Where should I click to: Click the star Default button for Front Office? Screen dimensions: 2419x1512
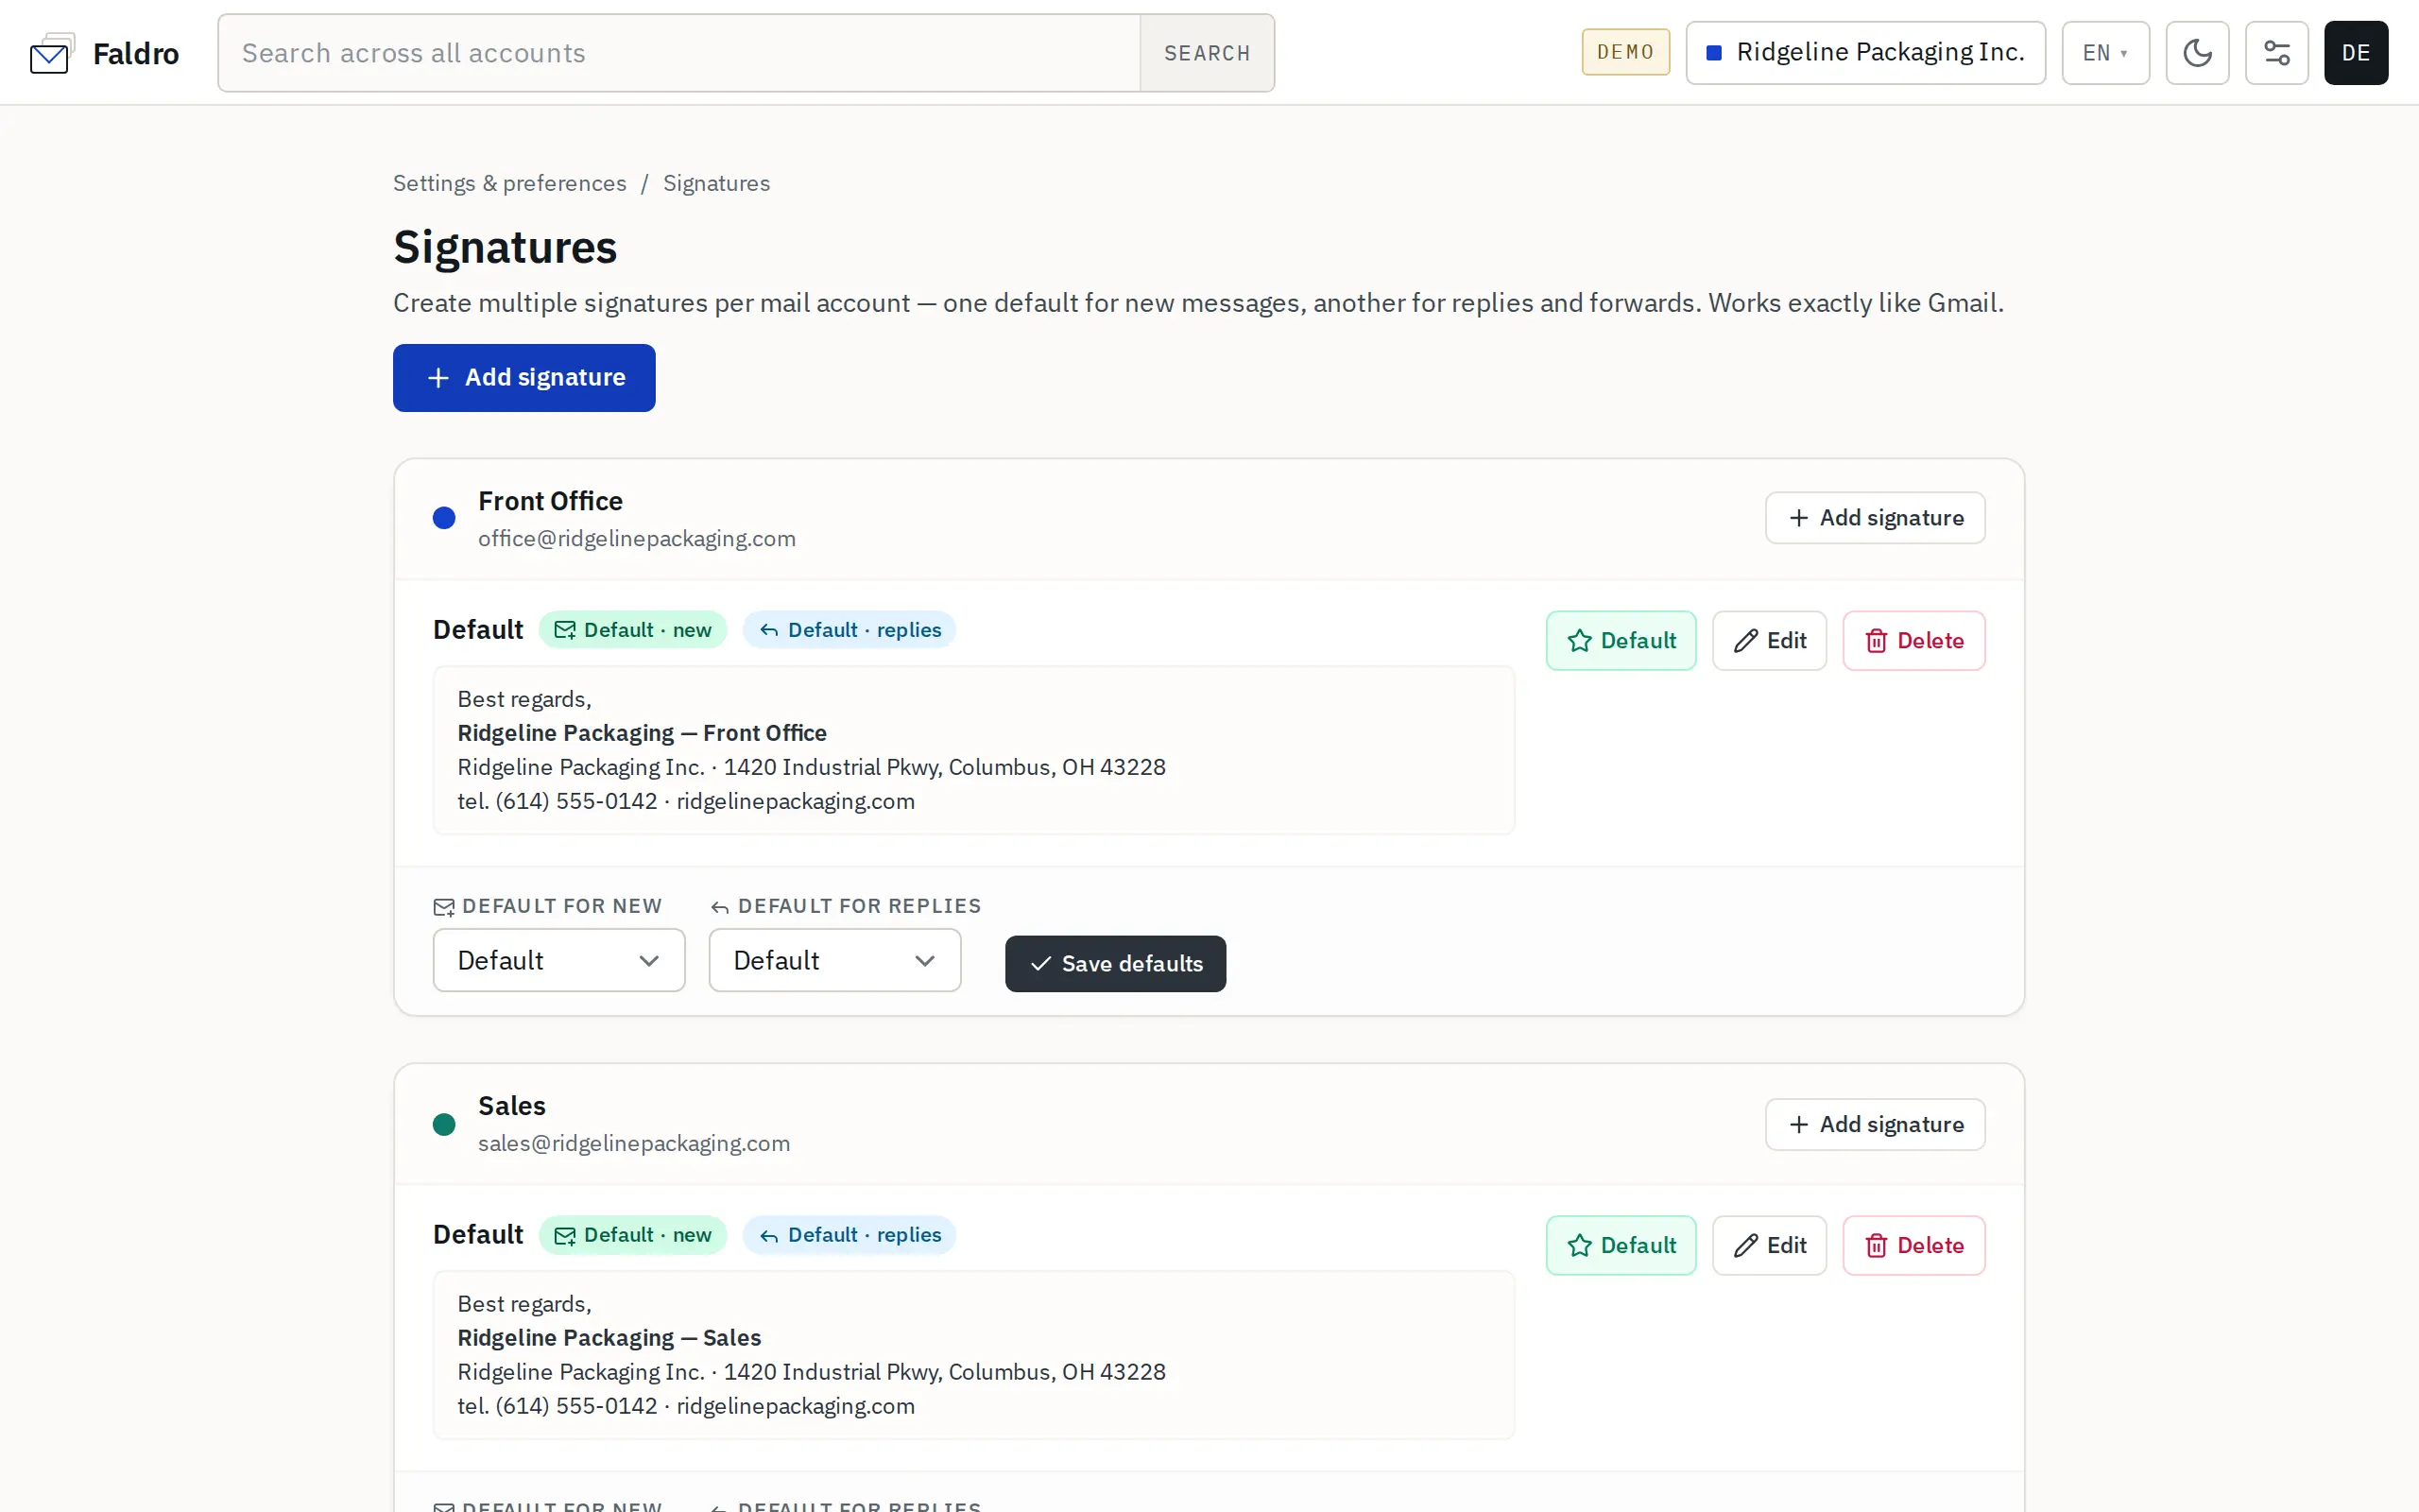pos(1621,640)
